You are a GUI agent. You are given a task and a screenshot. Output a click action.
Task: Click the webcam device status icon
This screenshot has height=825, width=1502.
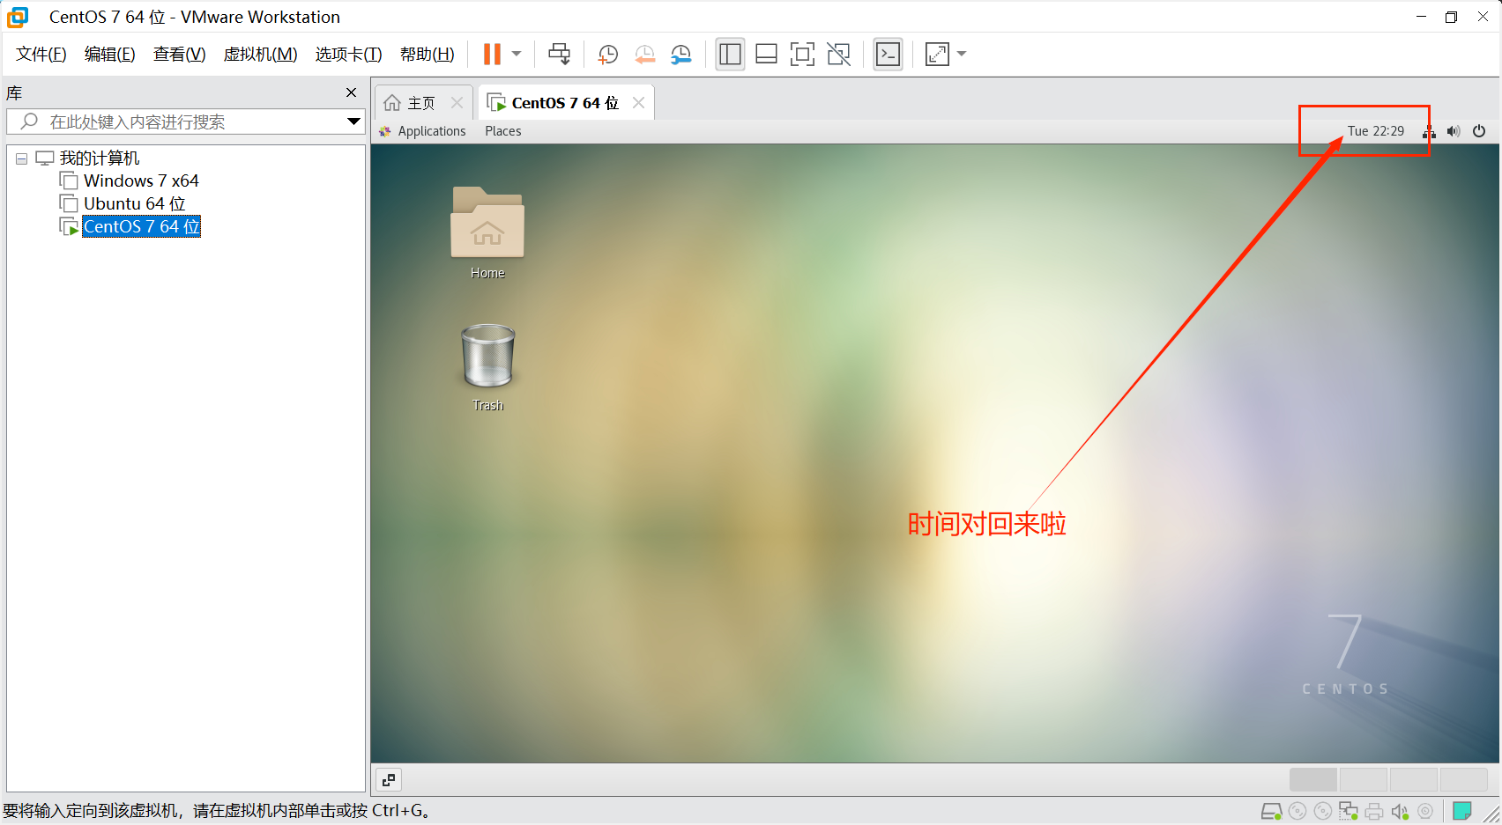[x=1425, y=811]
